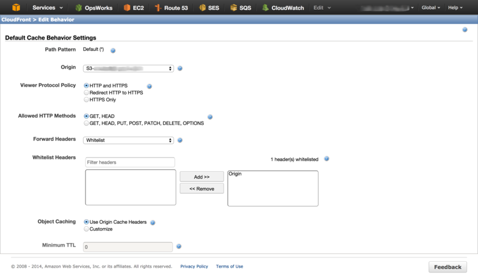Viewport: 478px width, 276px height.
Task: Open the Forward Headers Whitelist dropdown
Action: pos(128,140)
